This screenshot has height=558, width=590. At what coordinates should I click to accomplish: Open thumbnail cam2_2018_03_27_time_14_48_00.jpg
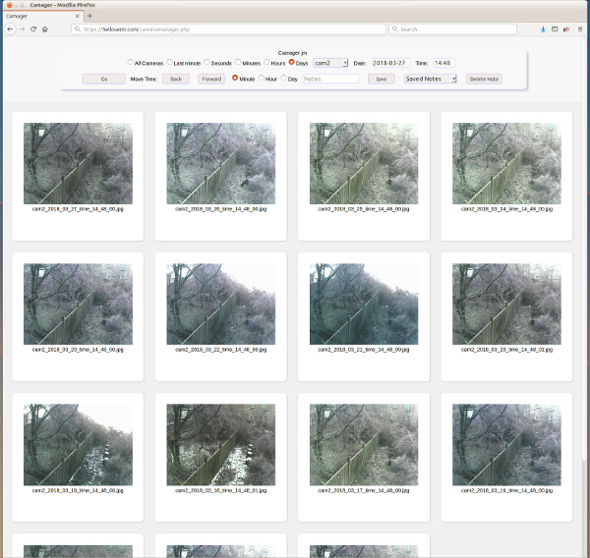(78, 163)
